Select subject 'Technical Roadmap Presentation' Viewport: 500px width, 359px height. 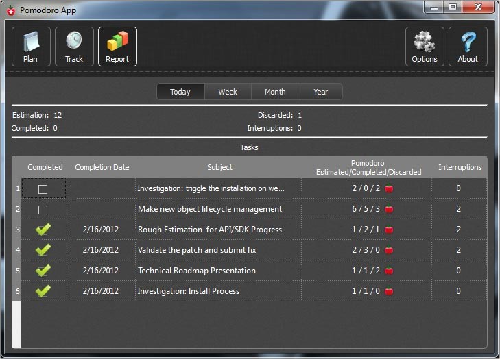click(x=197, y=271)
